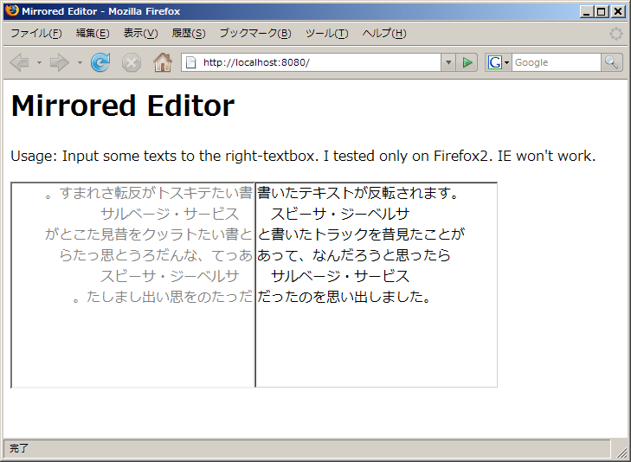631x462 pixels.
Task: Close the Firefox window
Action: [x=618, y=11]
